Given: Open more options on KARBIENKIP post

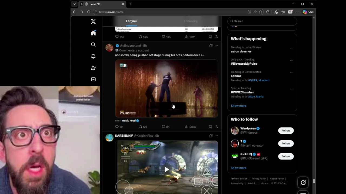Looking at the screenshot, I should [x=216, y=136].
